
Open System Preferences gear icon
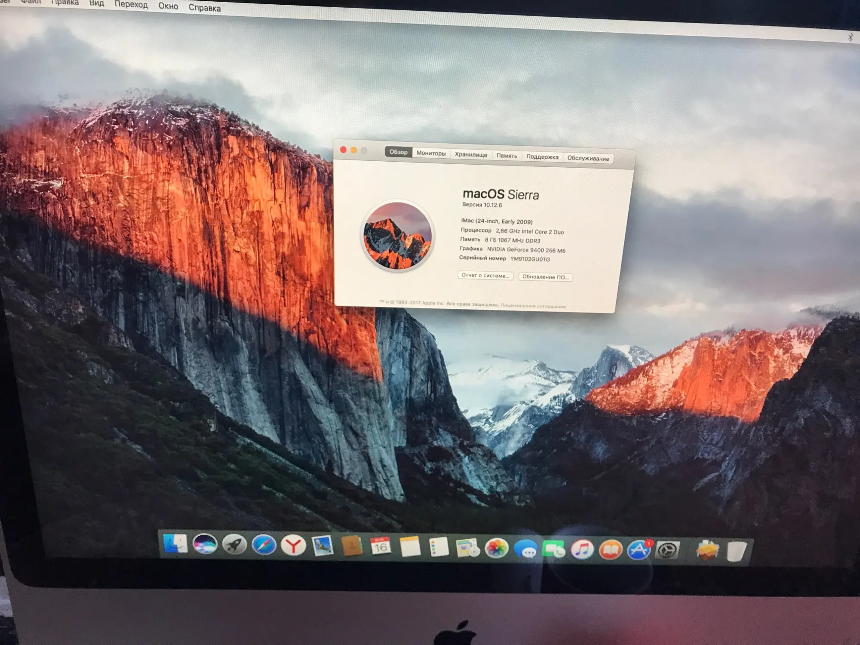pyautogui.click(x=667, y=550)
